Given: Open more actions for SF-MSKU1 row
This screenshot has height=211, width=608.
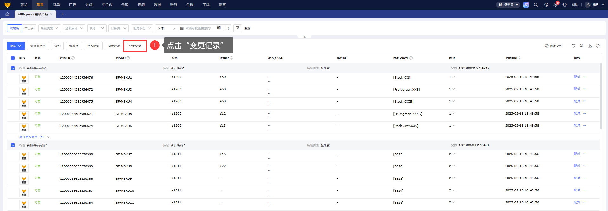Looking at the screenshot, I should click(585, 77).
